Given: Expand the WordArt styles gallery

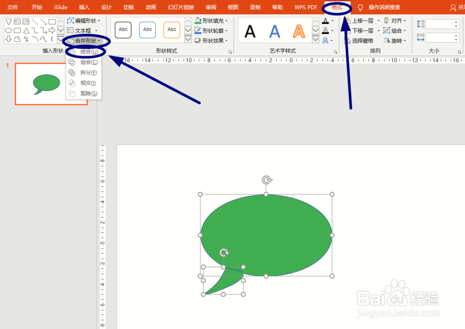Looking at the screenshot, I should tap(316, 39).
